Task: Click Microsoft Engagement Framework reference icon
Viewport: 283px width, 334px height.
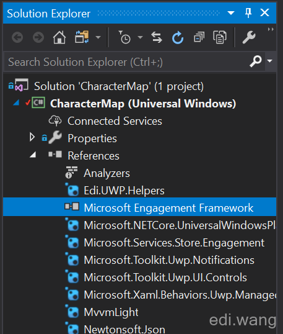Action: click(x=72, y=206)
